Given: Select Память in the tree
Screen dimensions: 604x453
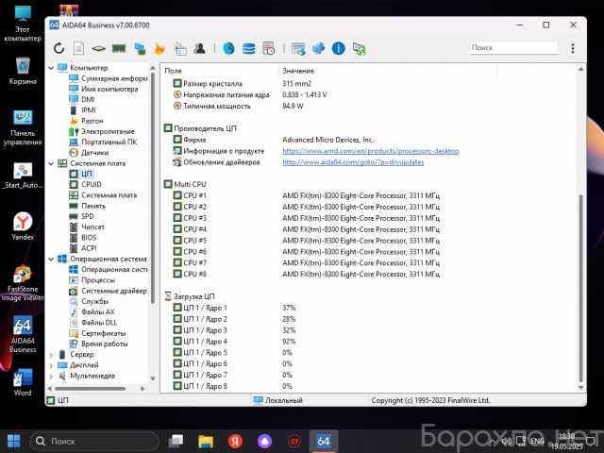Looking at the screenshot, I should coord(87,206).
